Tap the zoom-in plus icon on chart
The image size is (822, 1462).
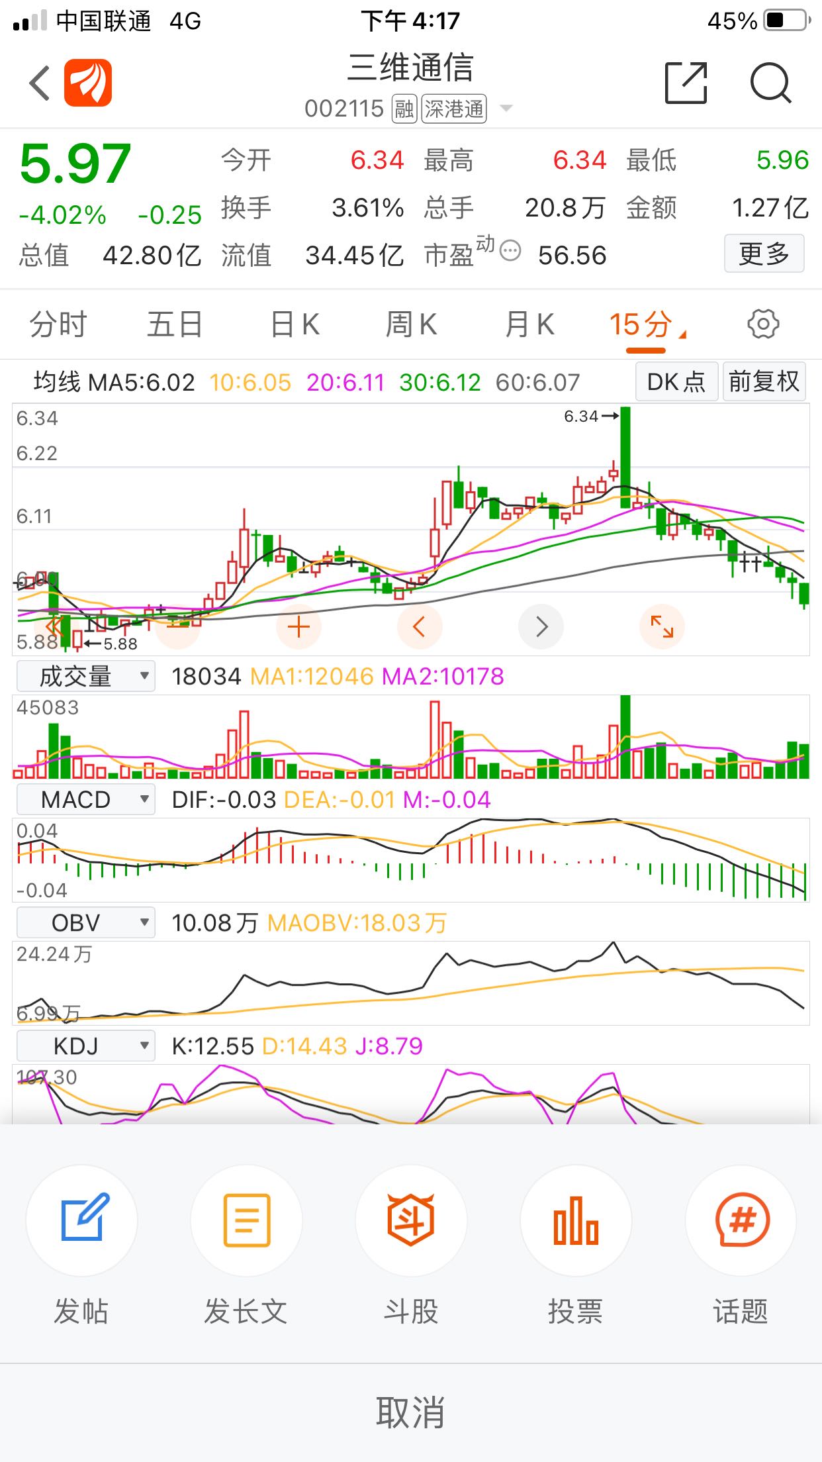point(298,626)
